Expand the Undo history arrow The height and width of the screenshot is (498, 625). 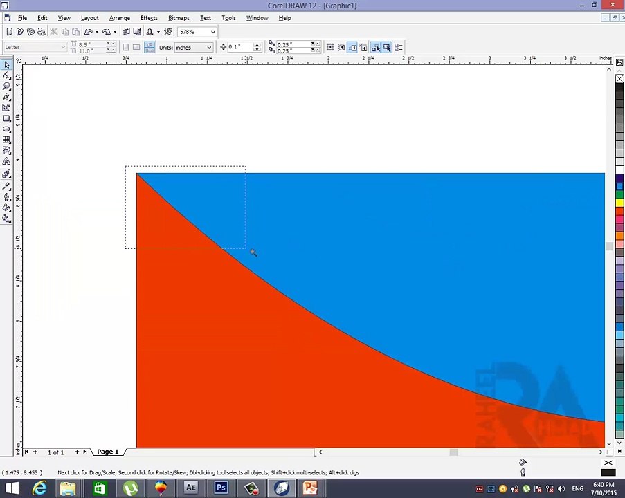tap(97, 32)
